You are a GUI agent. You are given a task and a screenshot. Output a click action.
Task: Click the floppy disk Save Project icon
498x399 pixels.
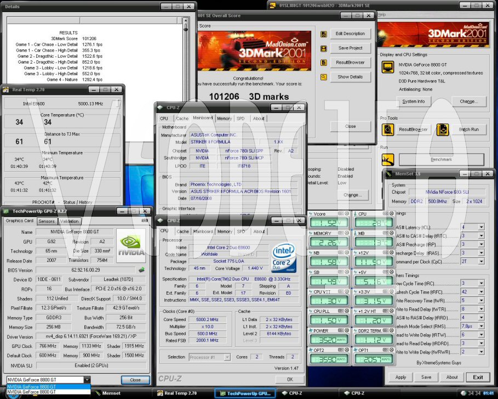pos(324,48)
